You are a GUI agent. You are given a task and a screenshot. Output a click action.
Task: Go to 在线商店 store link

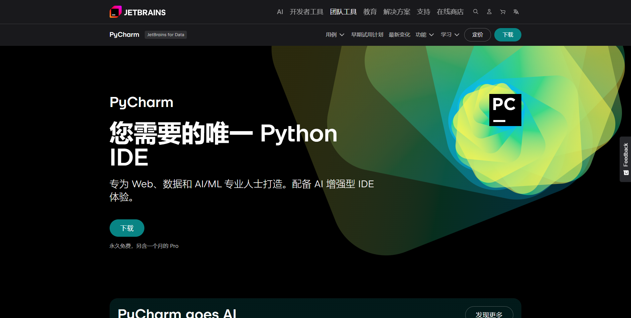click(x=450, y=12)
